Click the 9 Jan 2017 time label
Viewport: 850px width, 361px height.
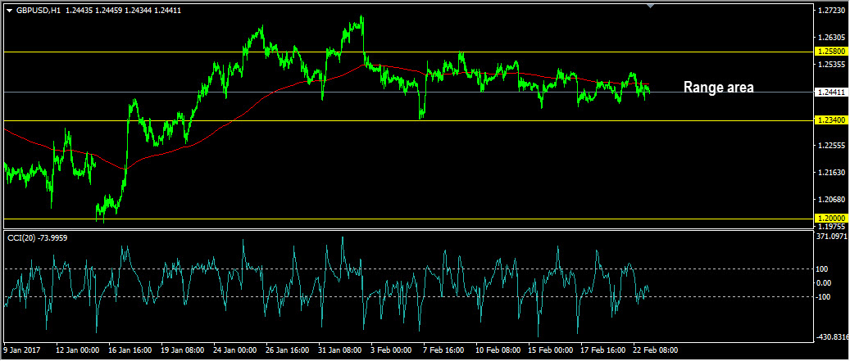point(21,350)
